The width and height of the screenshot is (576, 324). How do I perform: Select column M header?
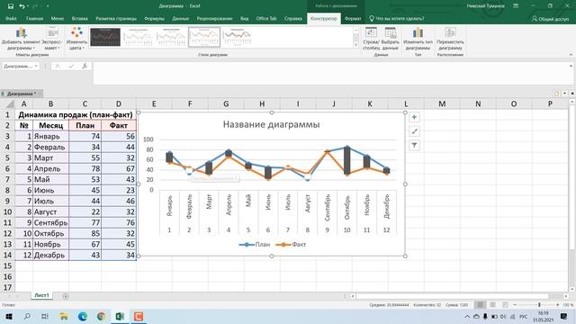point(442,104)
